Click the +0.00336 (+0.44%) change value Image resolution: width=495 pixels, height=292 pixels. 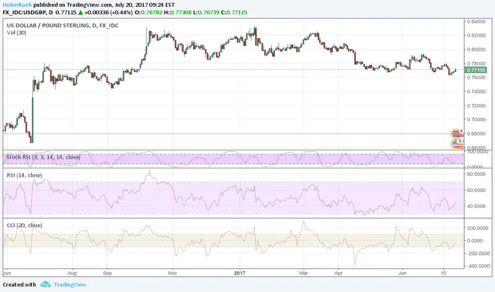(x=108, y=13)
